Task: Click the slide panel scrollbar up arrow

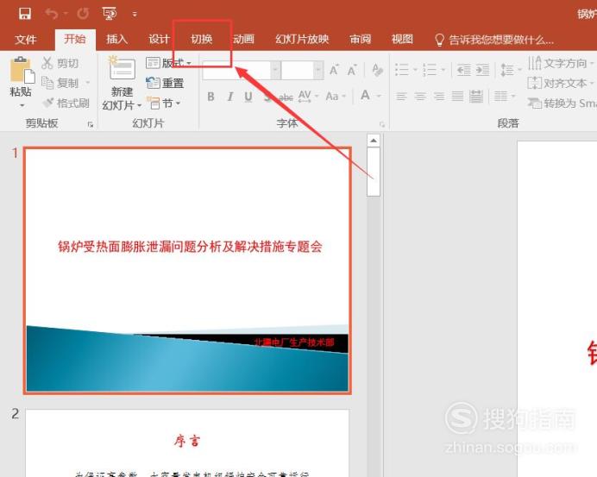Action: [x=374, y=141]
